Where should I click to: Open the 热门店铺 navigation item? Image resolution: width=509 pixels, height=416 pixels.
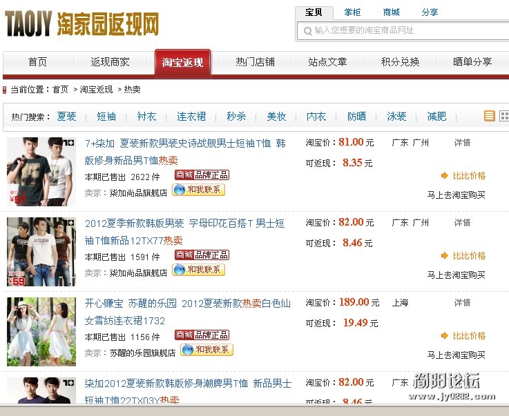255,61
